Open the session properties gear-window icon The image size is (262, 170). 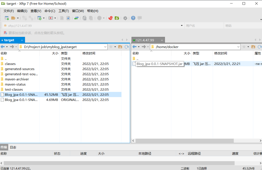tap(39, 18)
